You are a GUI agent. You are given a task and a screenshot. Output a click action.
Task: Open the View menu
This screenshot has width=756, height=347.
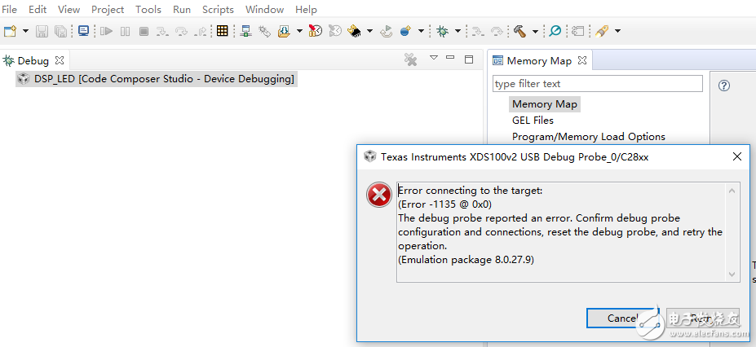(x=69, y=9)
